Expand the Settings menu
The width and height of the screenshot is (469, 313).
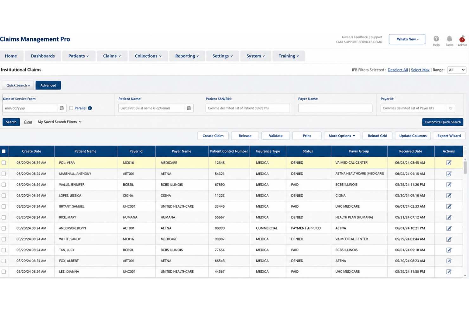[222, 56]
